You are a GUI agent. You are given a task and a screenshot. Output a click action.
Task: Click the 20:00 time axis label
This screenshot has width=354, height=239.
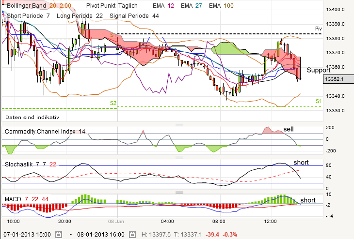coord(64,222)
